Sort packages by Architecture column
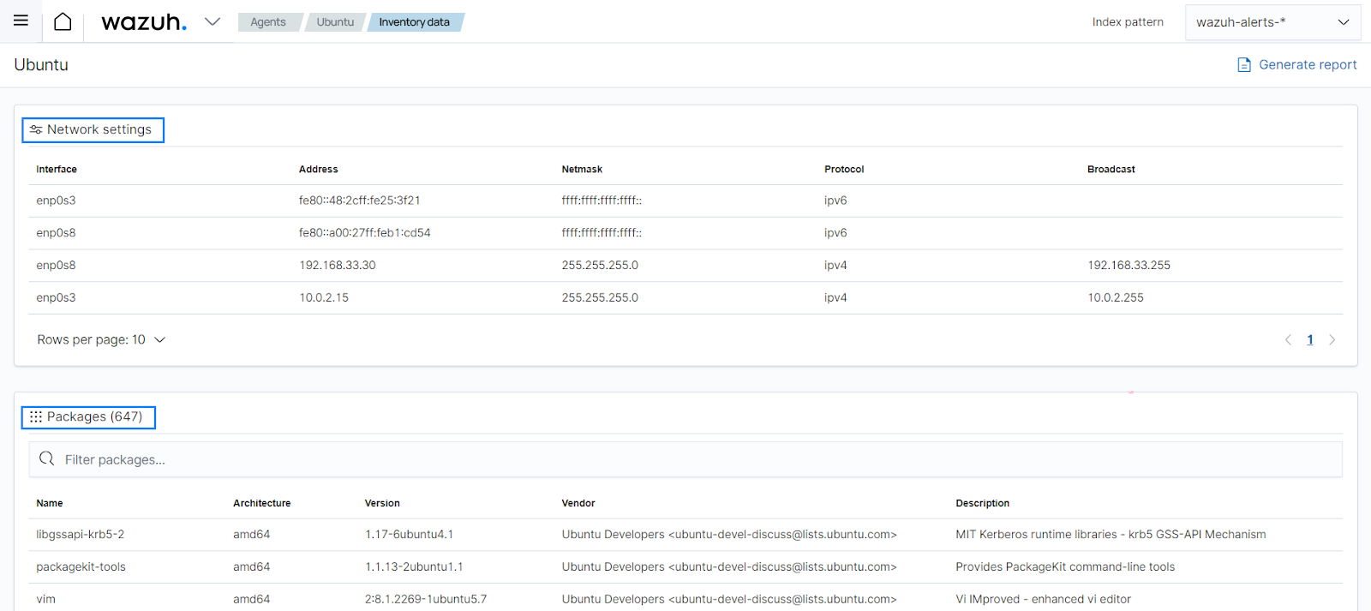The height and width of the screenshot is (611, 1371). 262,504
